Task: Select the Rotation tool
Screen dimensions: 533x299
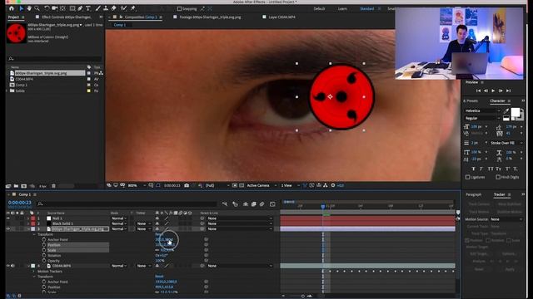Action: [x=47, y=8]
